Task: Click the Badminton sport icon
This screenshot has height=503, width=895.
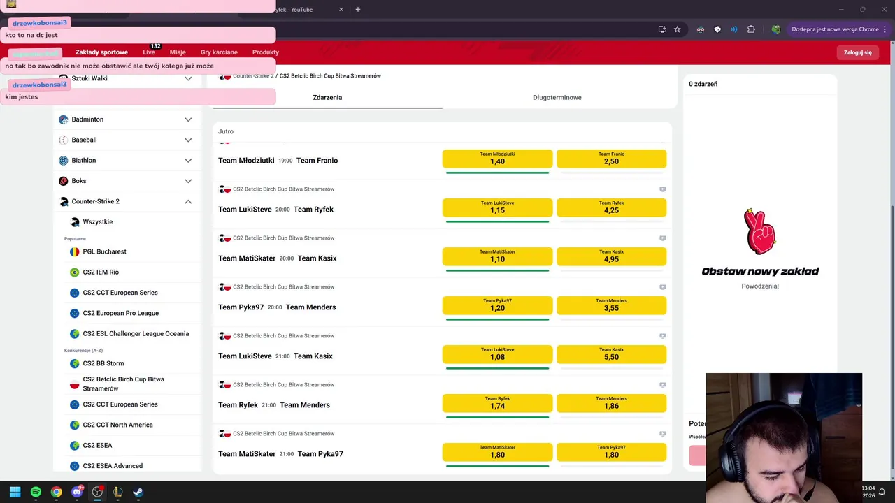Action: [64, 119]
